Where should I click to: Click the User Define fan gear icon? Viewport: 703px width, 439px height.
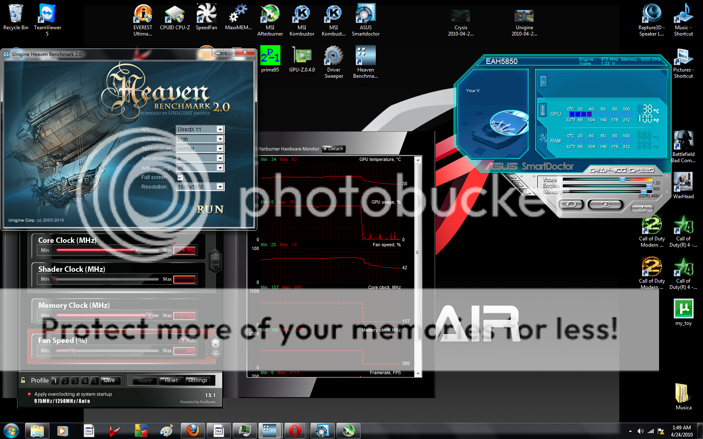coord(216,347)
